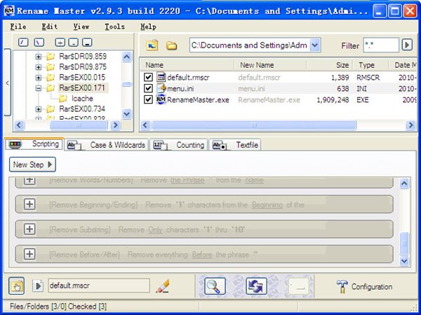Open the View menu
This screenshot has width=421, height=315.
(81, 27)
